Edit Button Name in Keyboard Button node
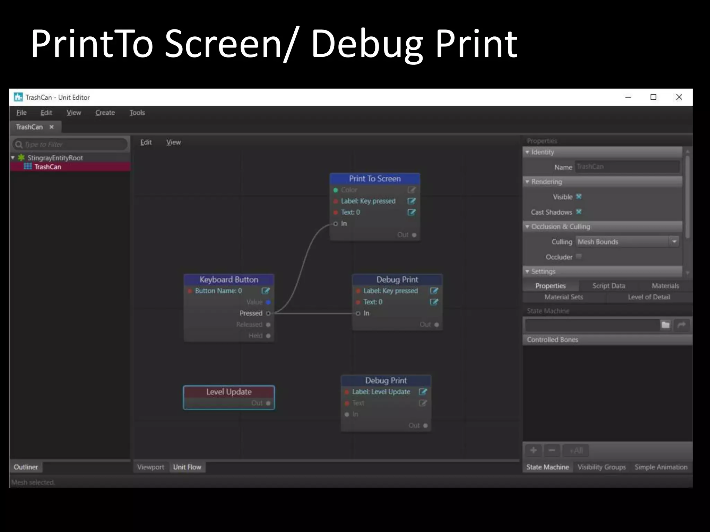The height and width of the screenshot is (532, 710). 266,291
